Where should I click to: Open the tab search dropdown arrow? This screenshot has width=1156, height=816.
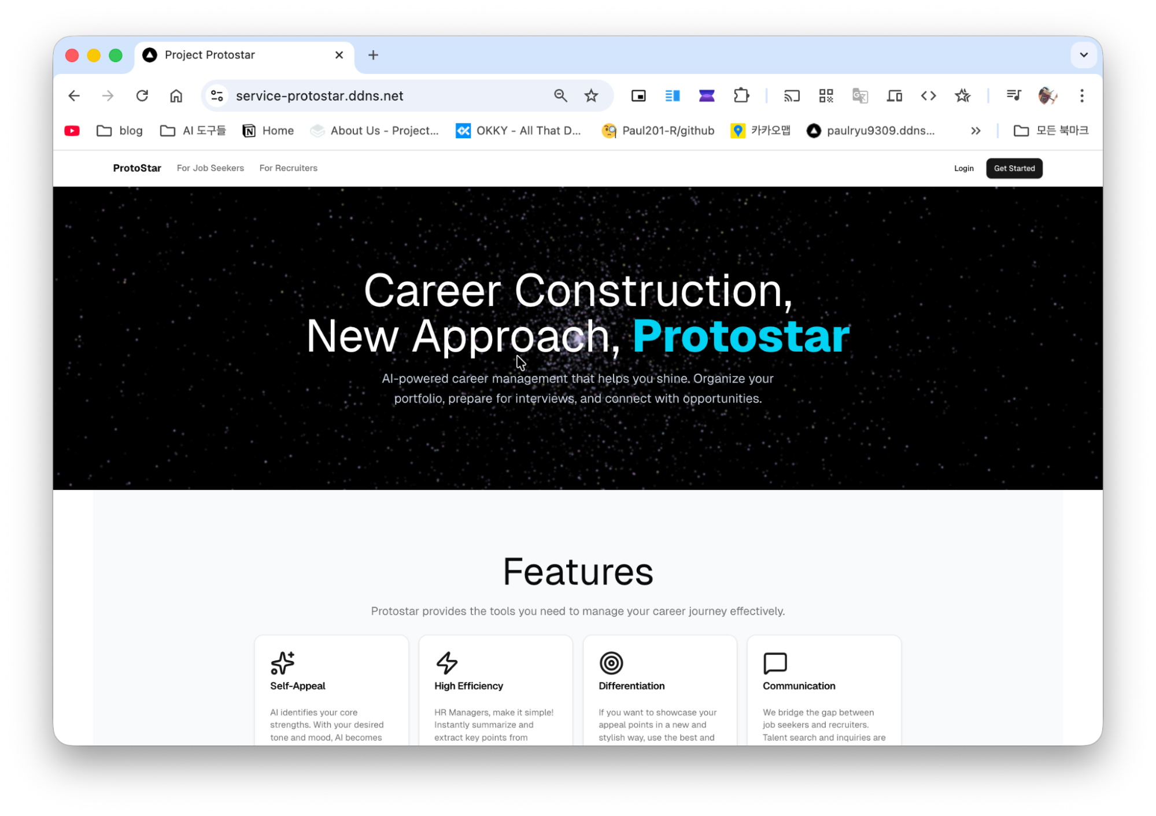1083,55
